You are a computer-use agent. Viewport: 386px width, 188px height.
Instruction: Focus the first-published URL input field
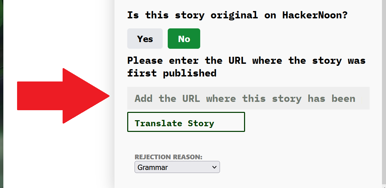(248, 98)
